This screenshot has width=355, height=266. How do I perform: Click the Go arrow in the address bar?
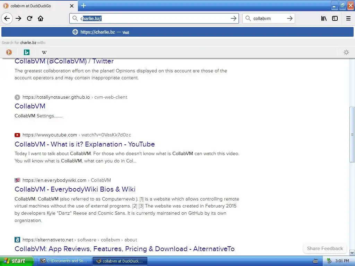point(233,18)
